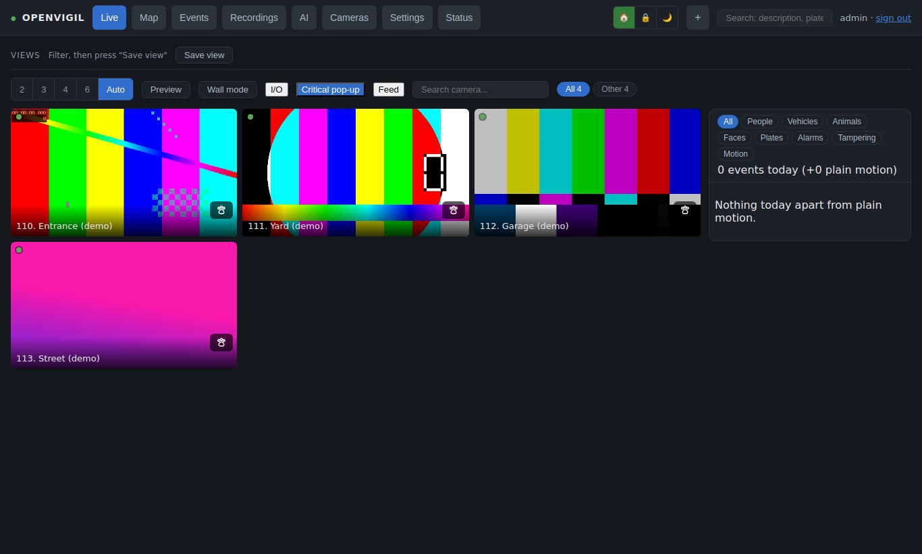Set grid layout to 2 columns
This screenshot has height=554, width=922.
click(x=22, y=89)
